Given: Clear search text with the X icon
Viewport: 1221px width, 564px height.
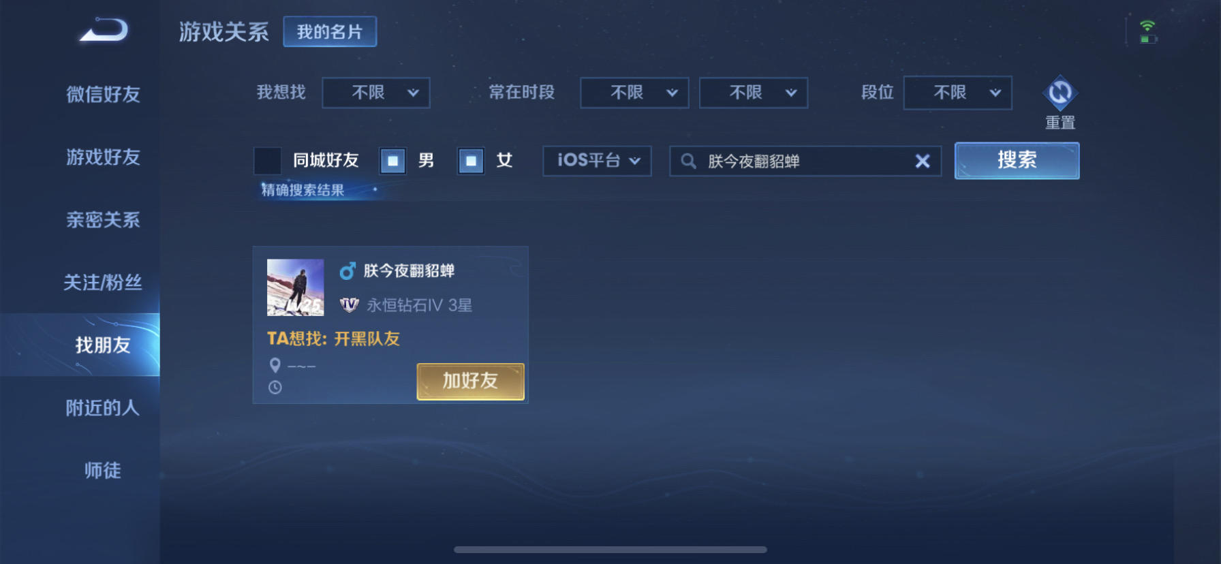Looking at the screenshot, I should 922,161.
